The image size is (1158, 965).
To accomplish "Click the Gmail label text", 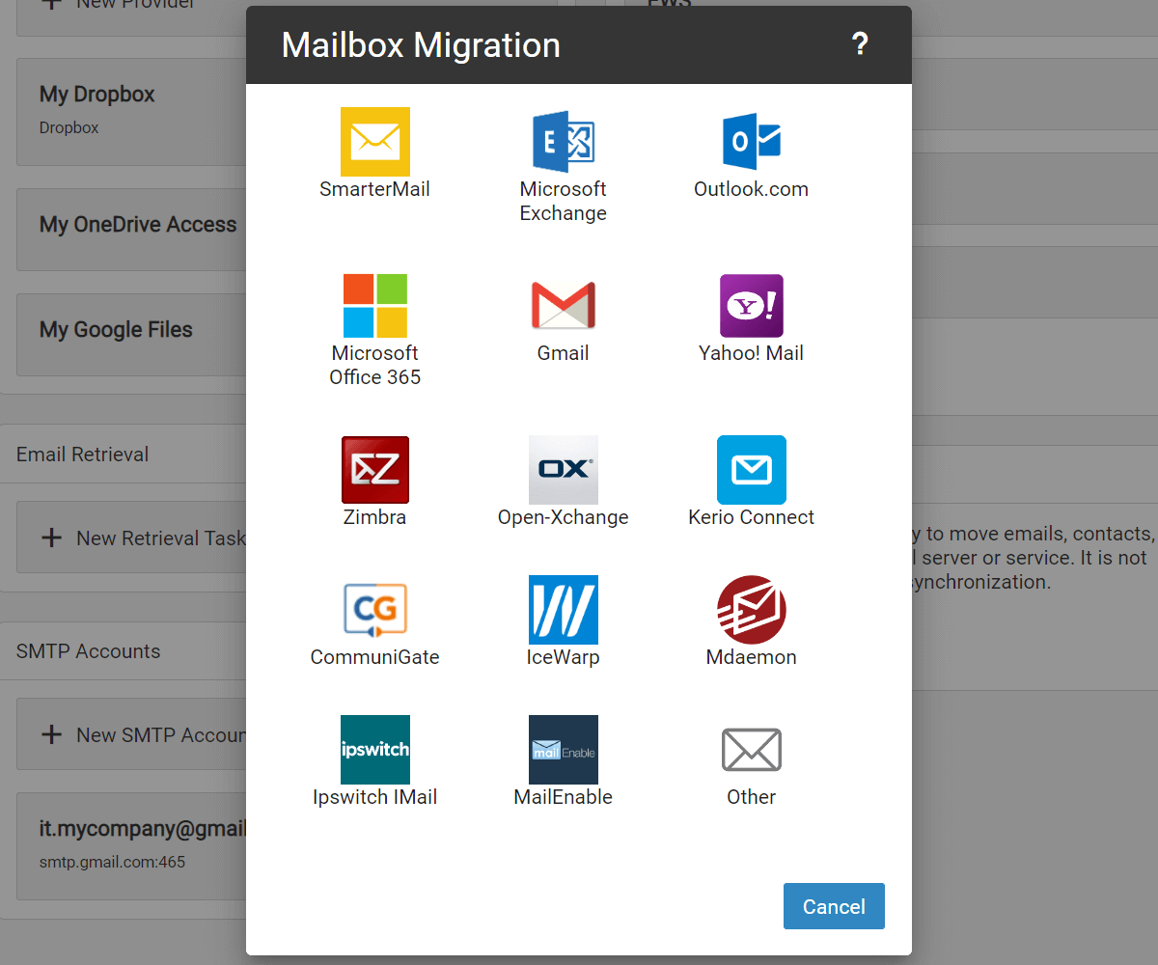I will [x=564, y=353].
